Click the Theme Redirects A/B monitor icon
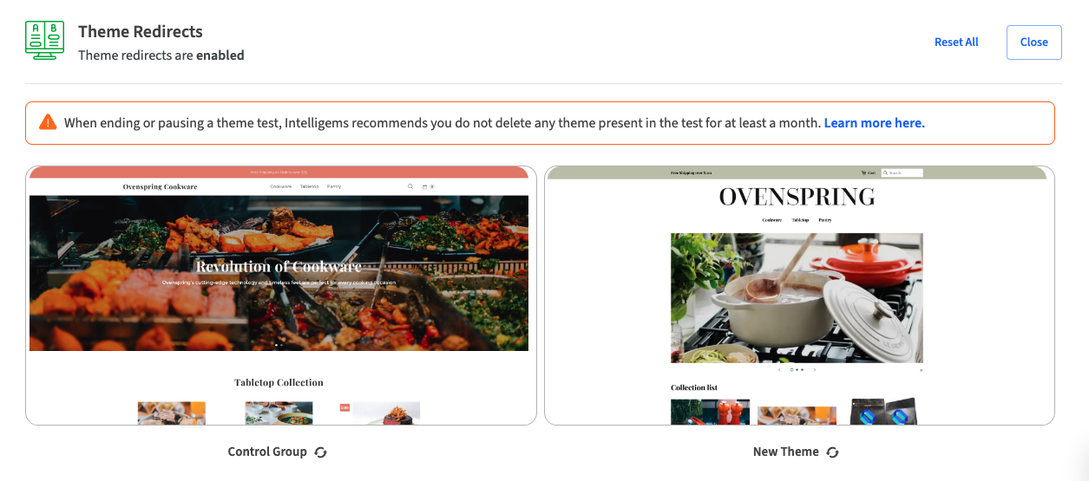This screenshot has width=1089, height=481. tap(44, 41)
